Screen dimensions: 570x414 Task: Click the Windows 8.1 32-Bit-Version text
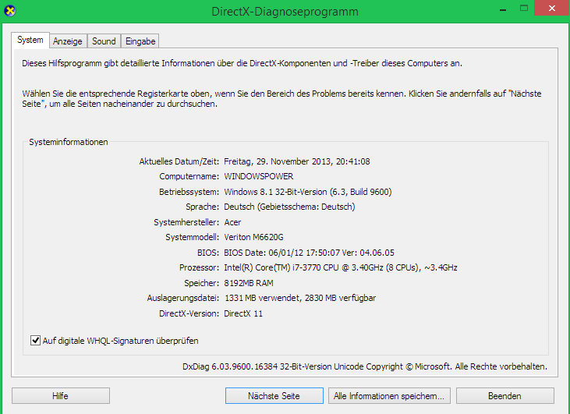click(275, 192)
